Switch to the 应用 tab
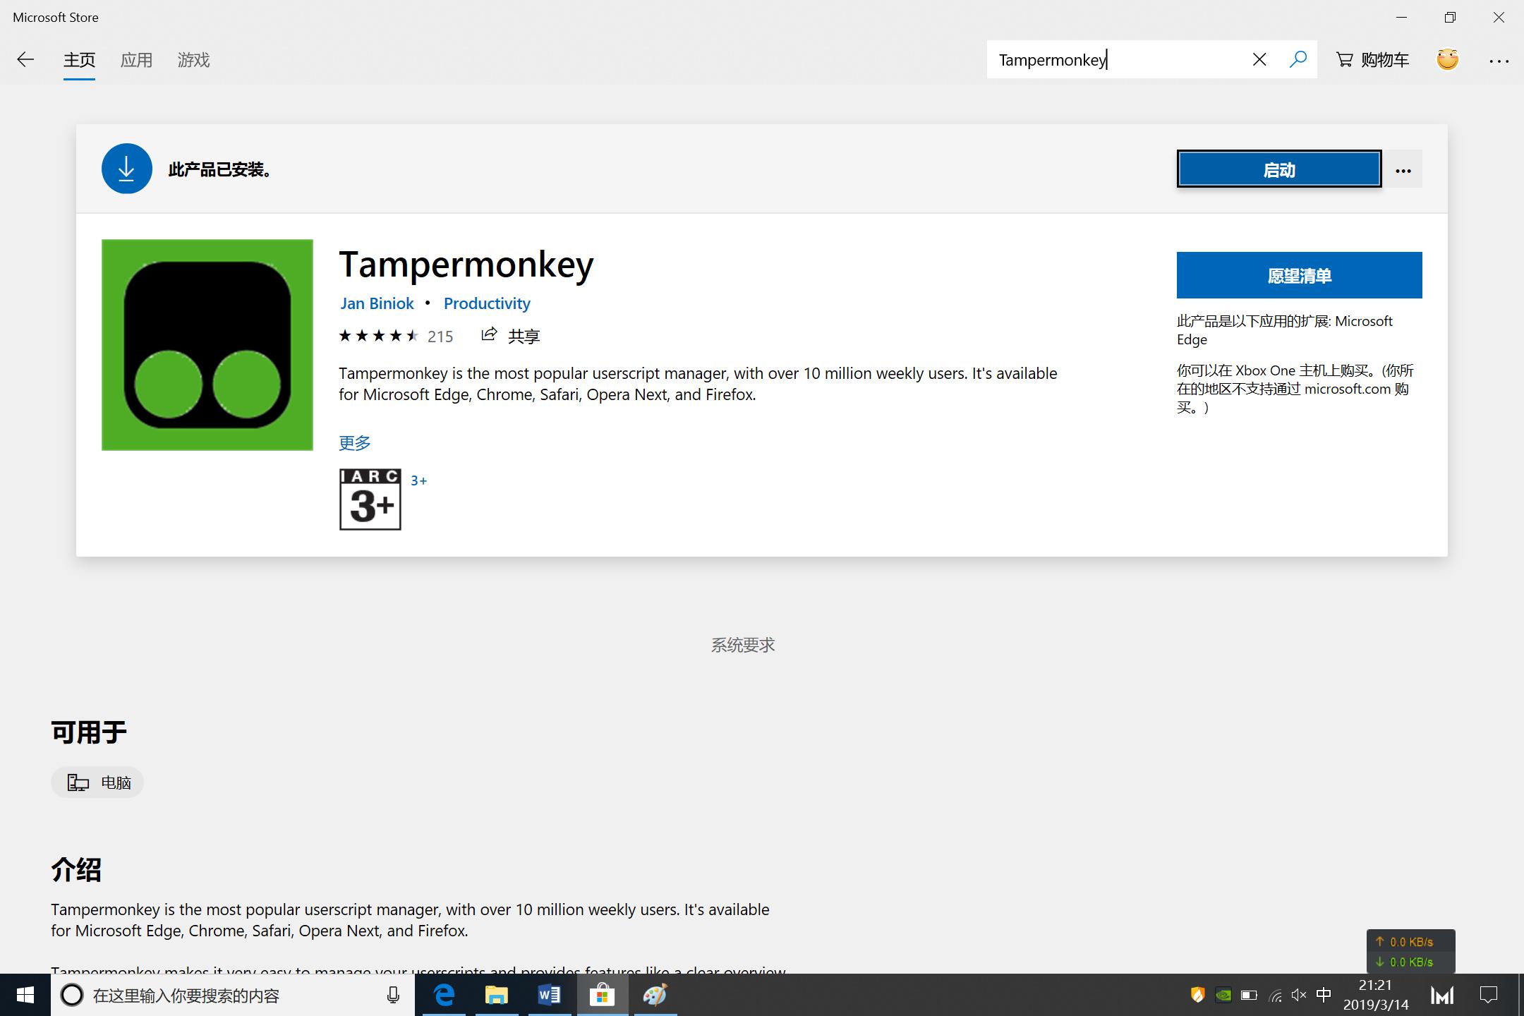This screenshot has width=1524, height=1016. pyautogui.click(x=137, y=60)
